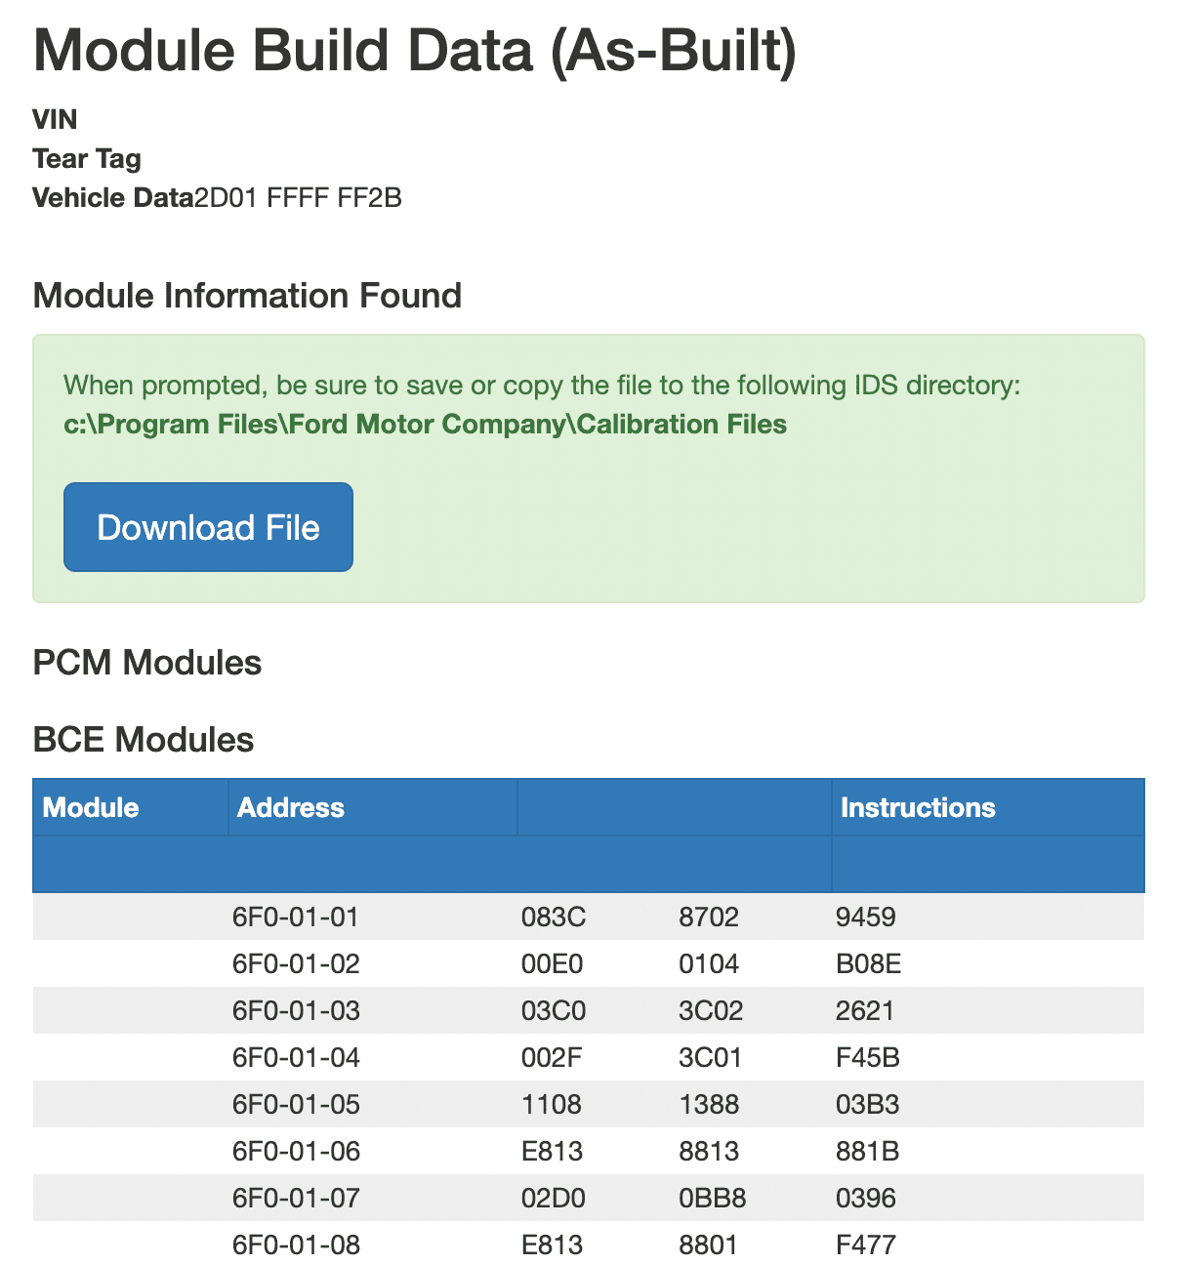The width and height of the screenshot is (1197, 1265).
Task: Click the PCM Modules heading
Action: pos(147,663)
